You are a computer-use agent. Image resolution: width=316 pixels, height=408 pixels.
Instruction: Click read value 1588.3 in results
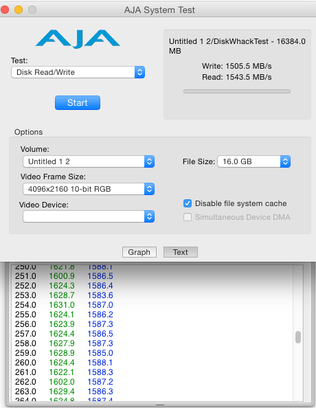pos(100,372)
